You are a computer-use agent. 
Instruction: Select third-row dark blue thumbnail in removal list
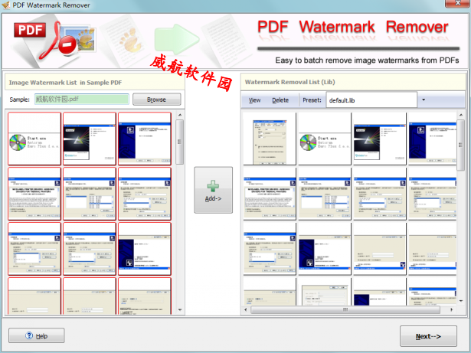[325, 249]
